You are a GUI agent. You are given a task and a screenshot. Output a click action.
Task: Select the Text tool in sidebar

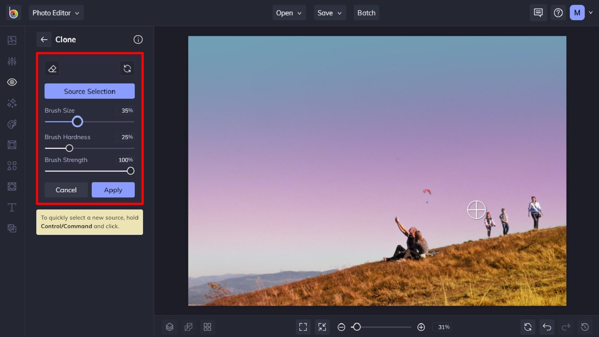12,207
